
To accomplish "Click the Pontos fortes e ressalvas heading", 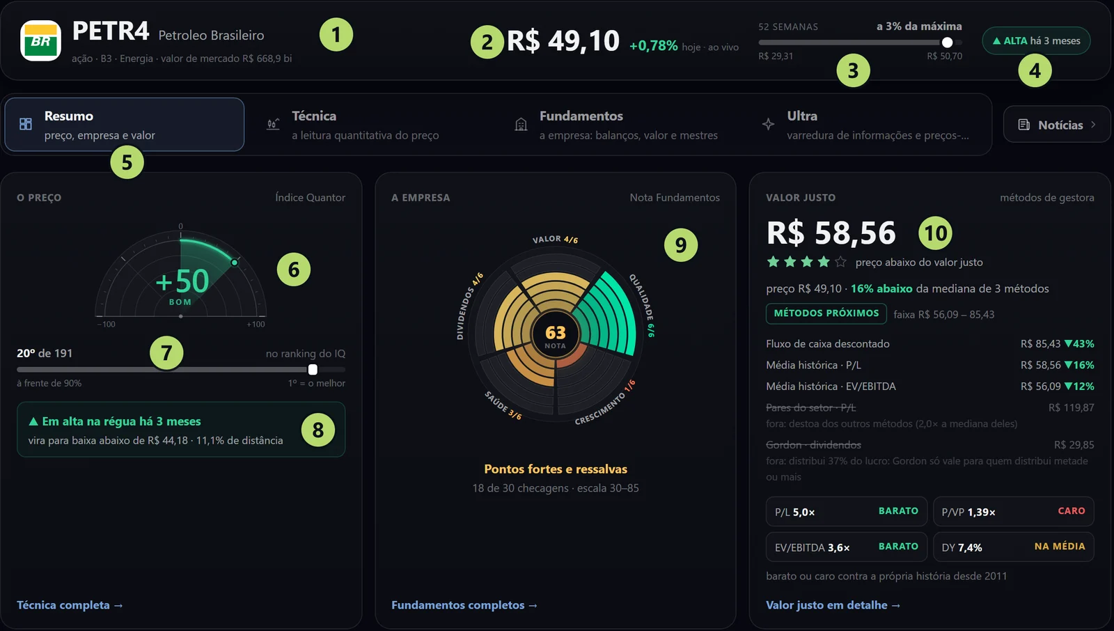I will pos(556,469).
